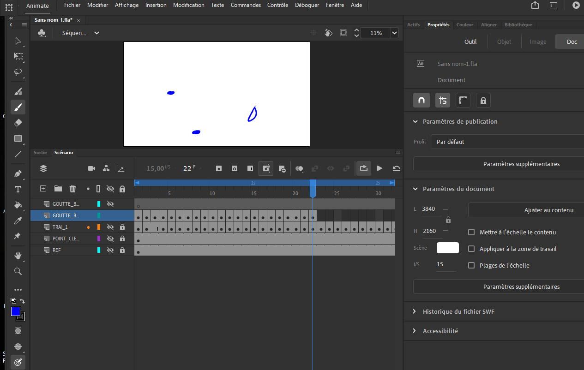Select the Classic Brush tool
Viewport: 584px width, 370px height.
click(18, 107)
